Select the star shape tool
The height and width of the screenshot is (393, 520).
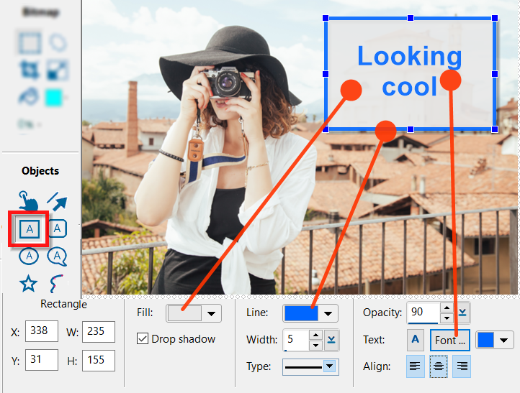[x=28, y=283]
